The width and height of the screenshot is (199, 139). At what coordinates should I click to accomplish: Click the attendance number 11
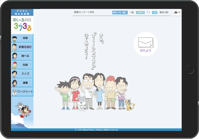[148, 12]
